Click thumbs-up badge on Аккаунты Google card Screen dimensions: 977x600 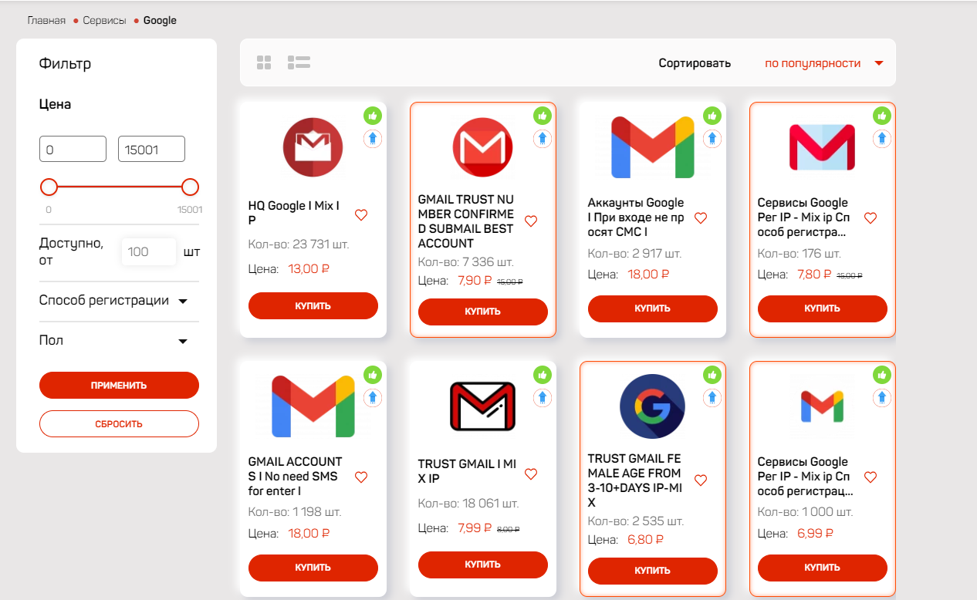click(712, 116)
